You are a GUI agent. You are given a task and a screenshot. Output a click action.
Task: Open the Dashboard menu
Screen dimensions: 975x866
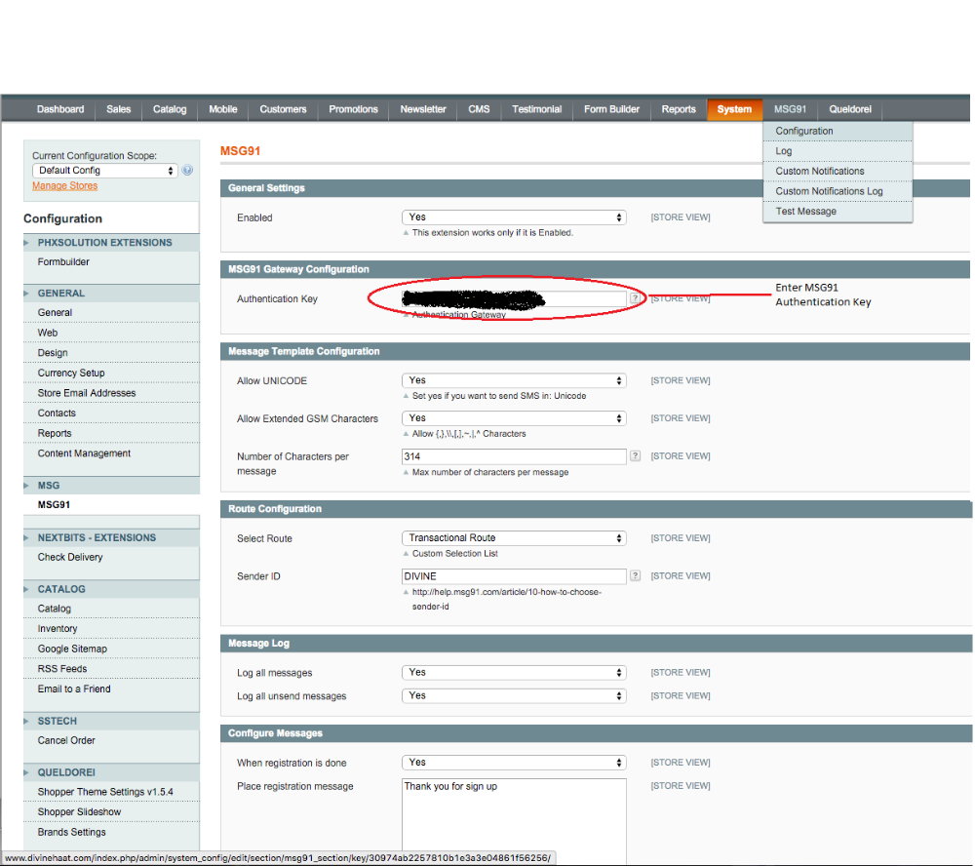[x=60, y=109]
